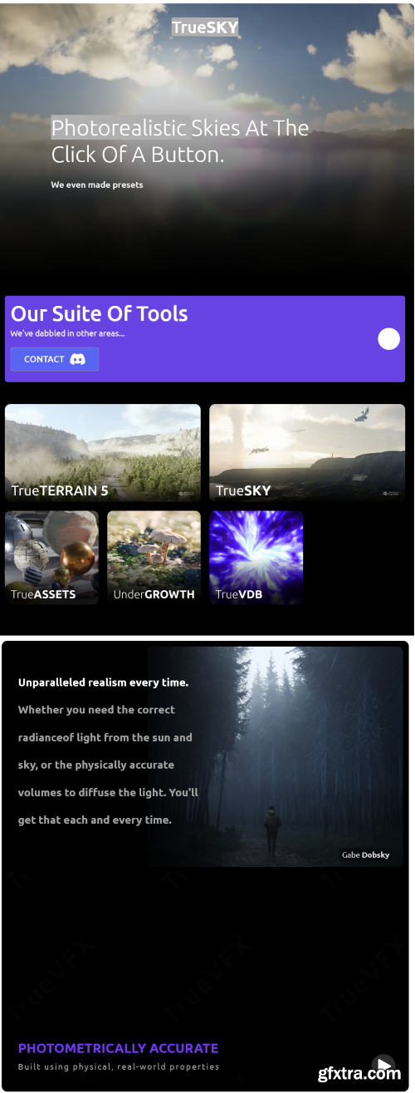Screen dimensions: 415x1093
Task: Click the TrueSKY logo at the top
Action: (x=205, y=27)
